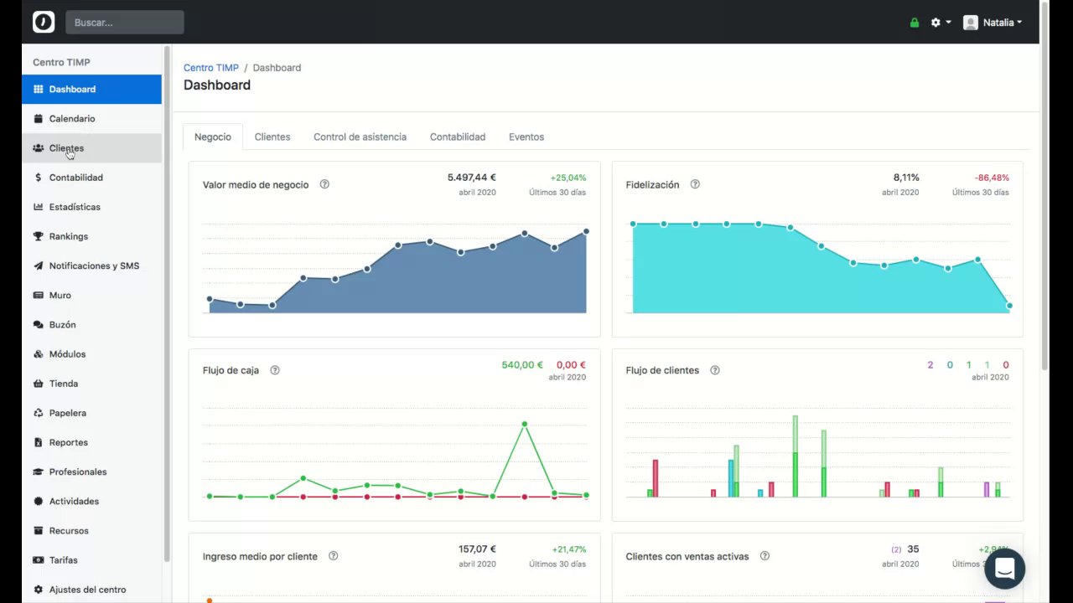Click the Rankings trophy icon
Screen dimensions: 1073x603
point(39,236)
